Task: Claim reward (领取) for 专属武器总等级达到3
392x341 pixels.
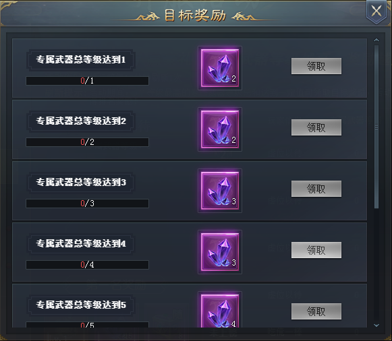Action: coord(316,189)
